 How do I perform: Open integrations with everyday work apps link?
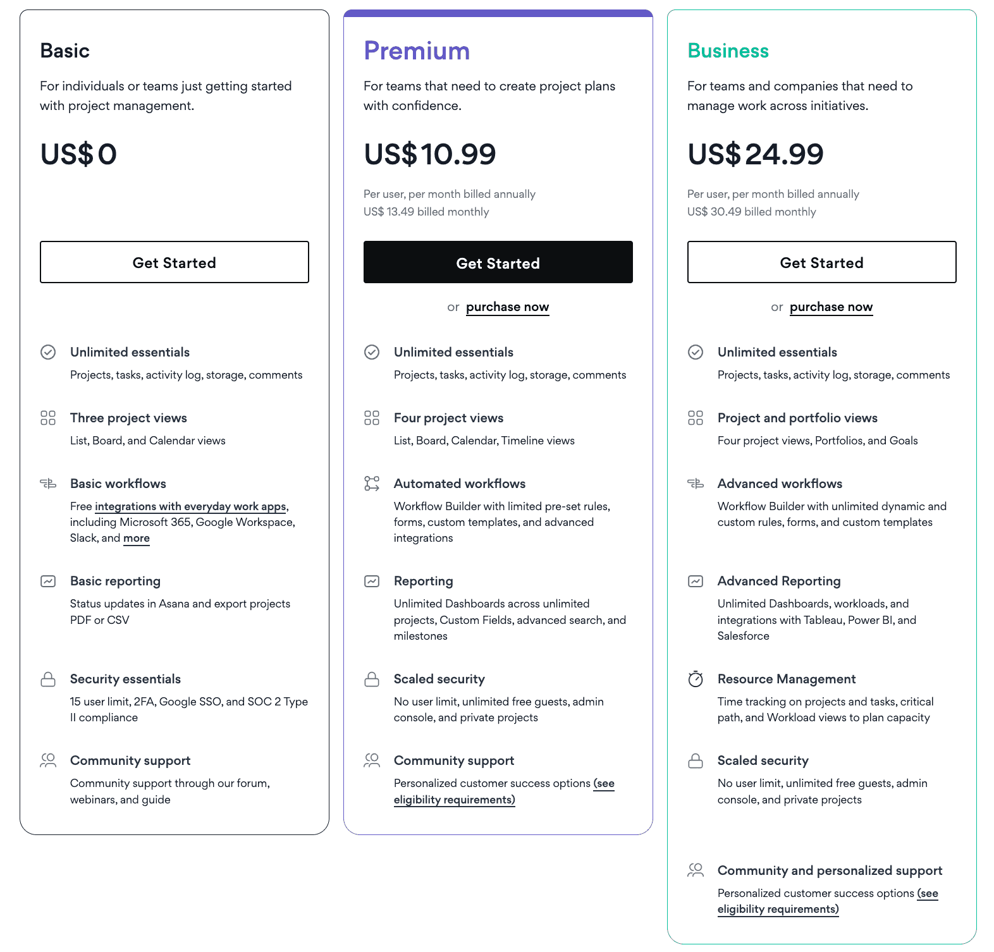[190, 506]
